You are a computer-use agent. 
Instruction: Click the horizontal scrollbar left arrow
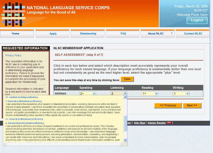pyautogui.click(x=5, y=144)
